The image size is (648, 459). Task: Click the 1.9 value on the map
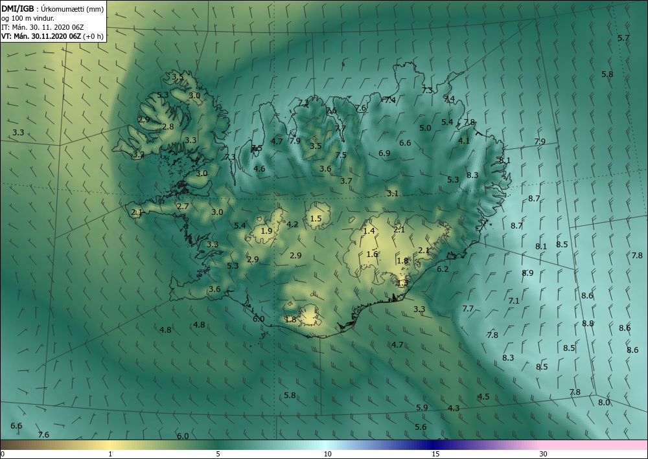pos(267,230)
